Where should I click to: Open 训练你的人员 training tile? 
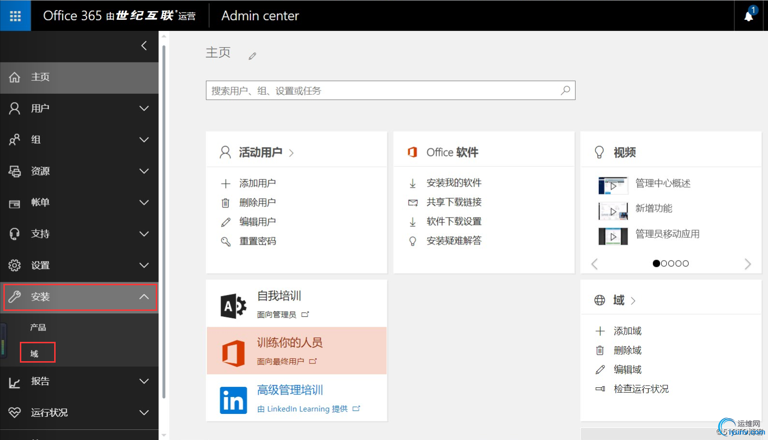296,351
